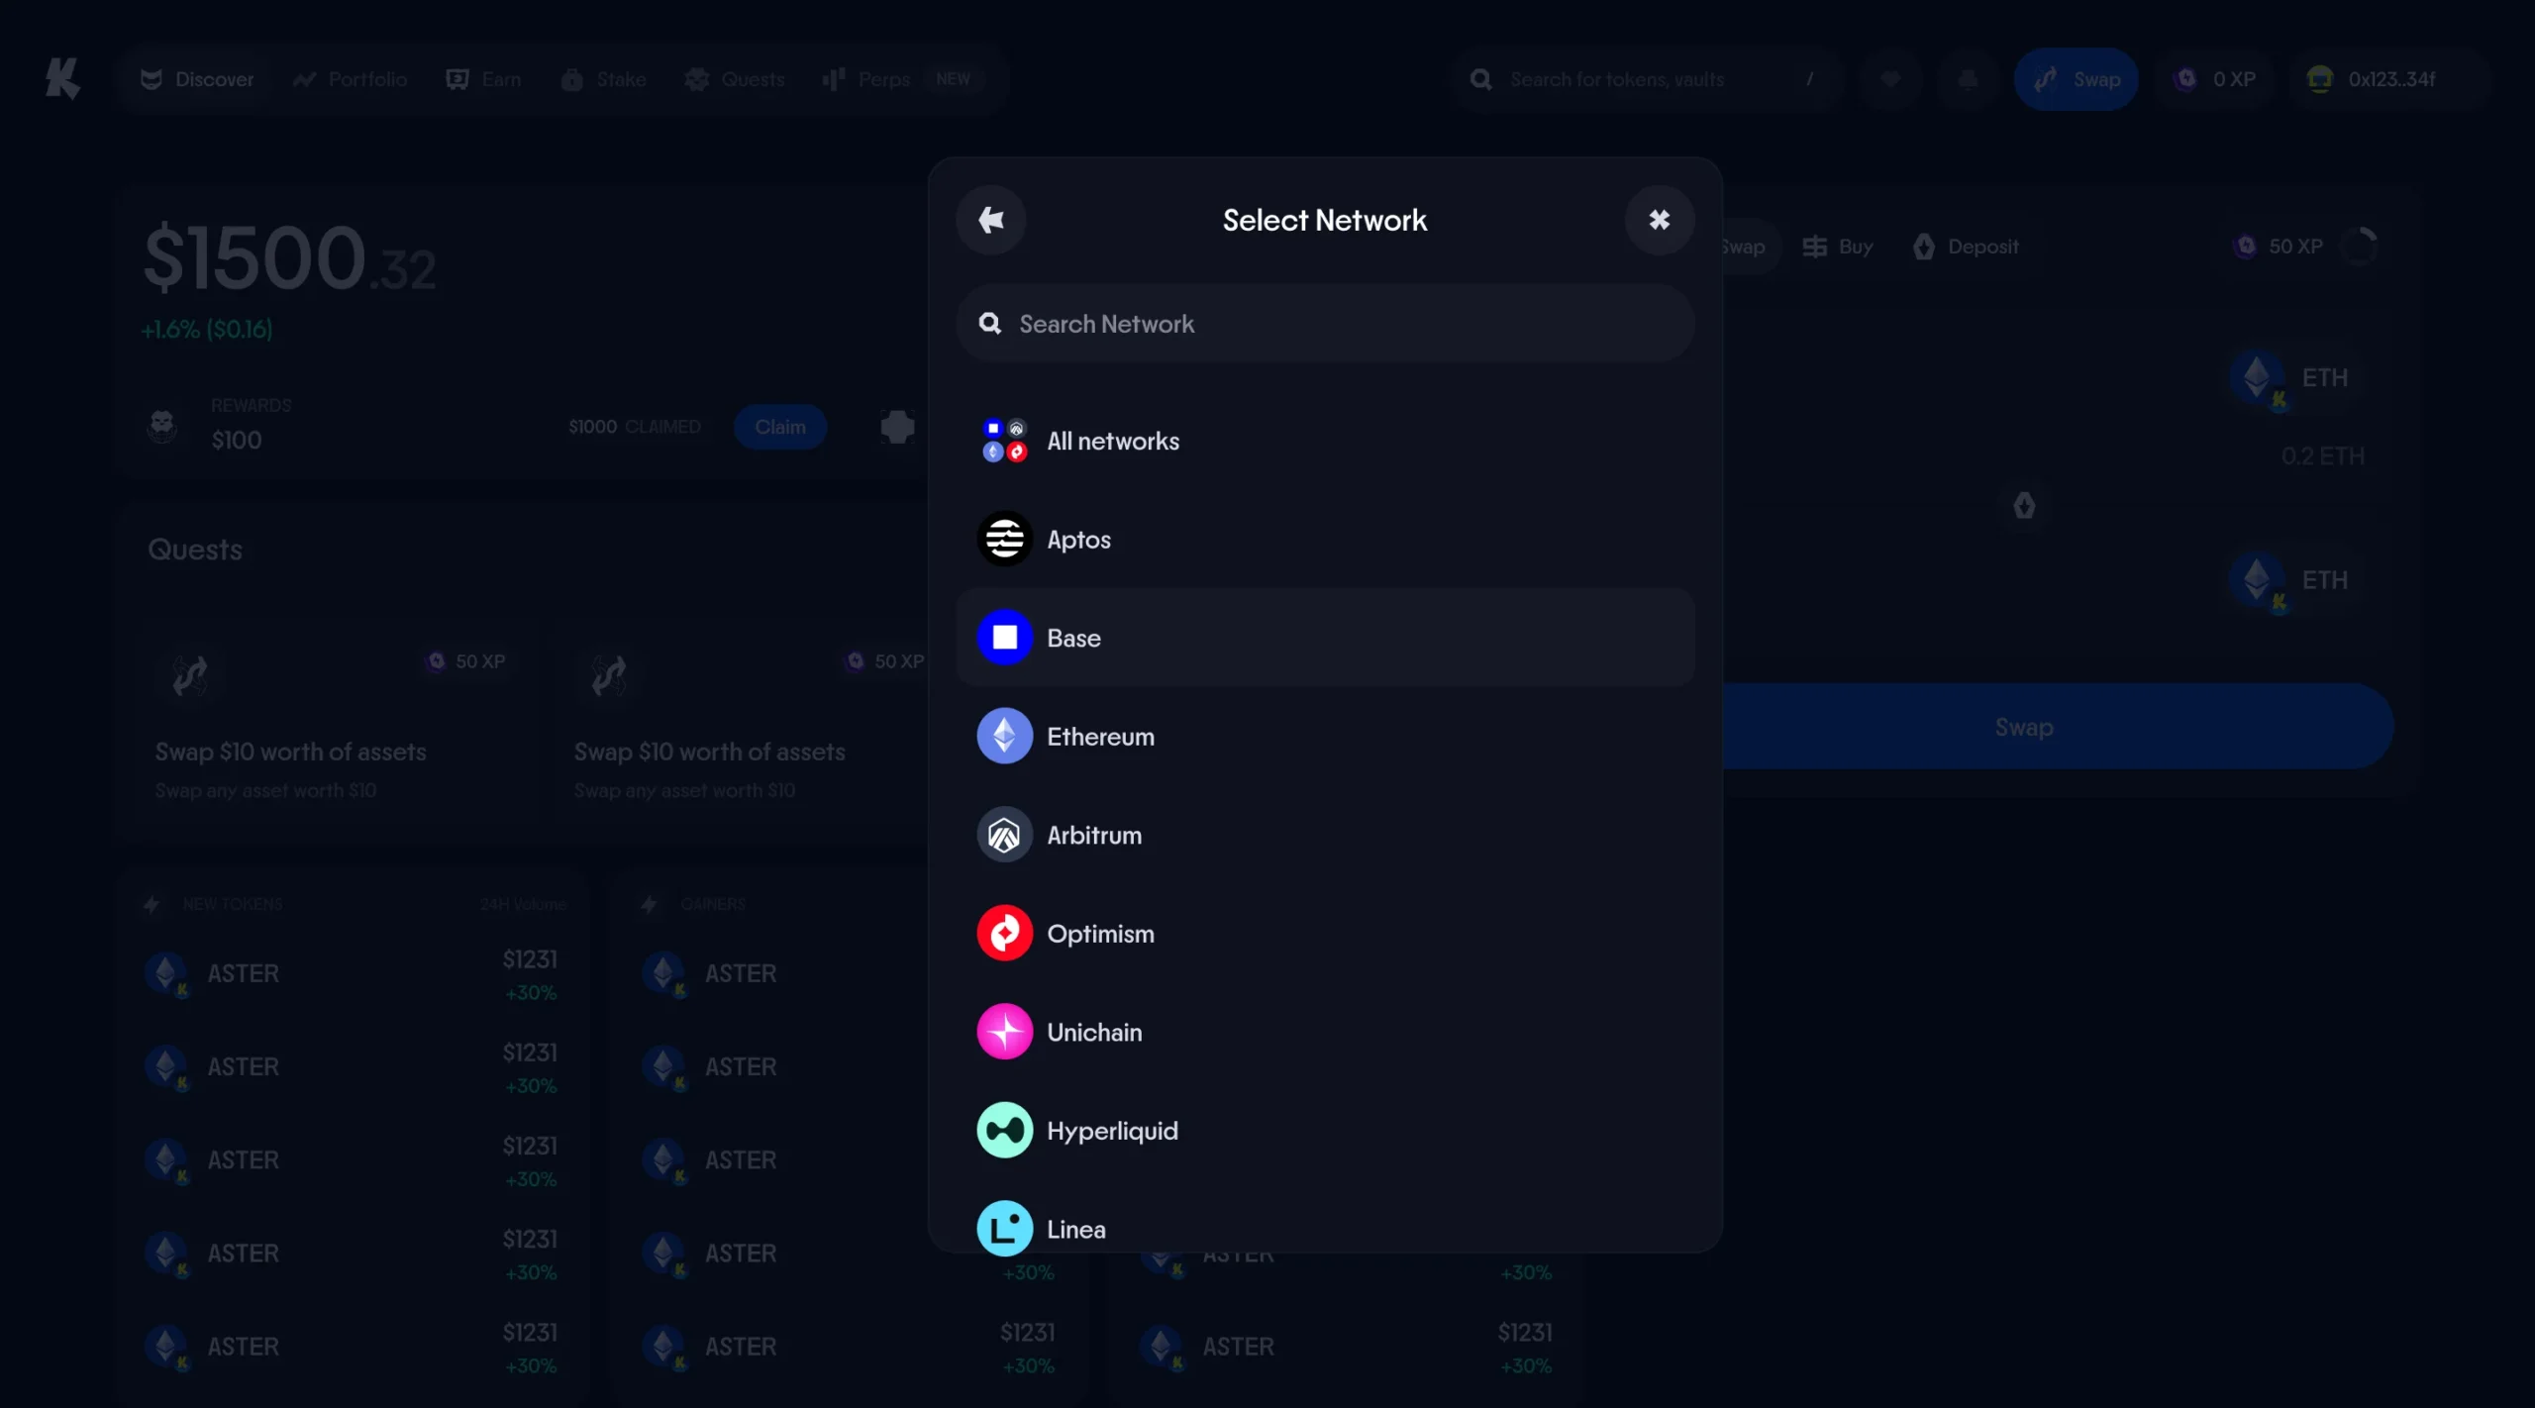Click the Linea network label
Screen dimensions: 2535x1408
pyautogui.click(x=1075, y=1230)
